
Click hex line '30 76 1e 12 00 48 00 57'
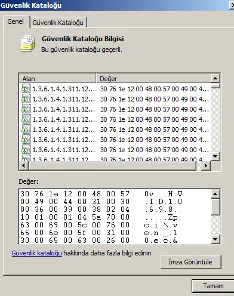pos(75,194)
